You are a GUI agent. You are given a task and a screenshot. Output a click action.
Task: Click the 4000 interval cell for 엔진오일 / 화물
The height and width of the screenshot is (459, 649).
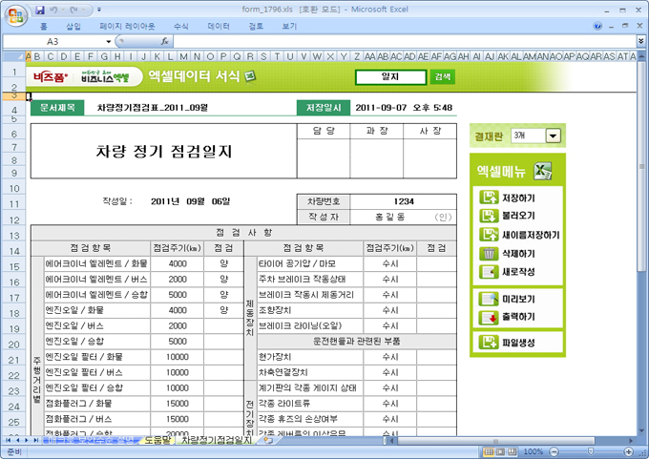point(178,310)
